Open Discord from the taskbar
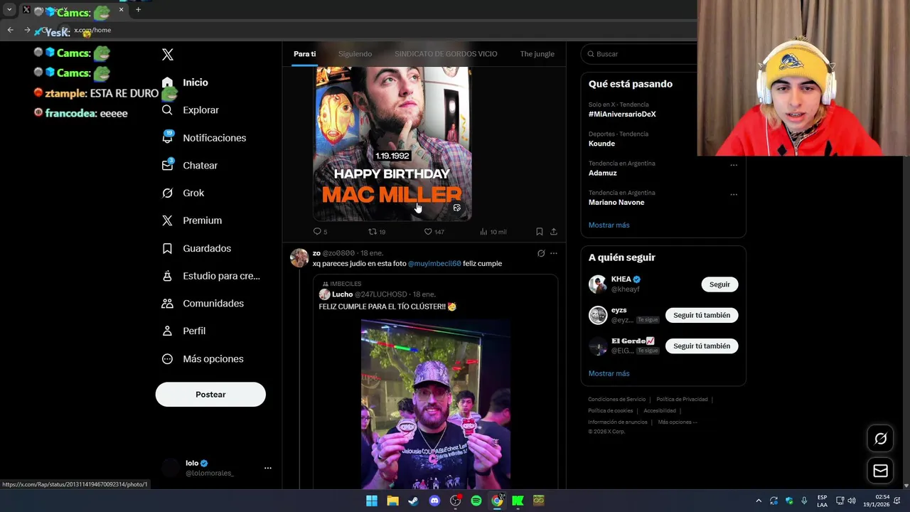 coord(434,501)
